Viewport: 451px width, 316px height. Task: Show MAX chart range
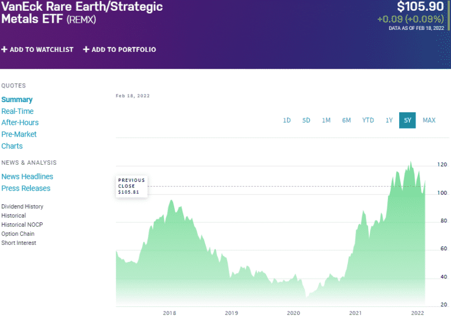(429, 120)
